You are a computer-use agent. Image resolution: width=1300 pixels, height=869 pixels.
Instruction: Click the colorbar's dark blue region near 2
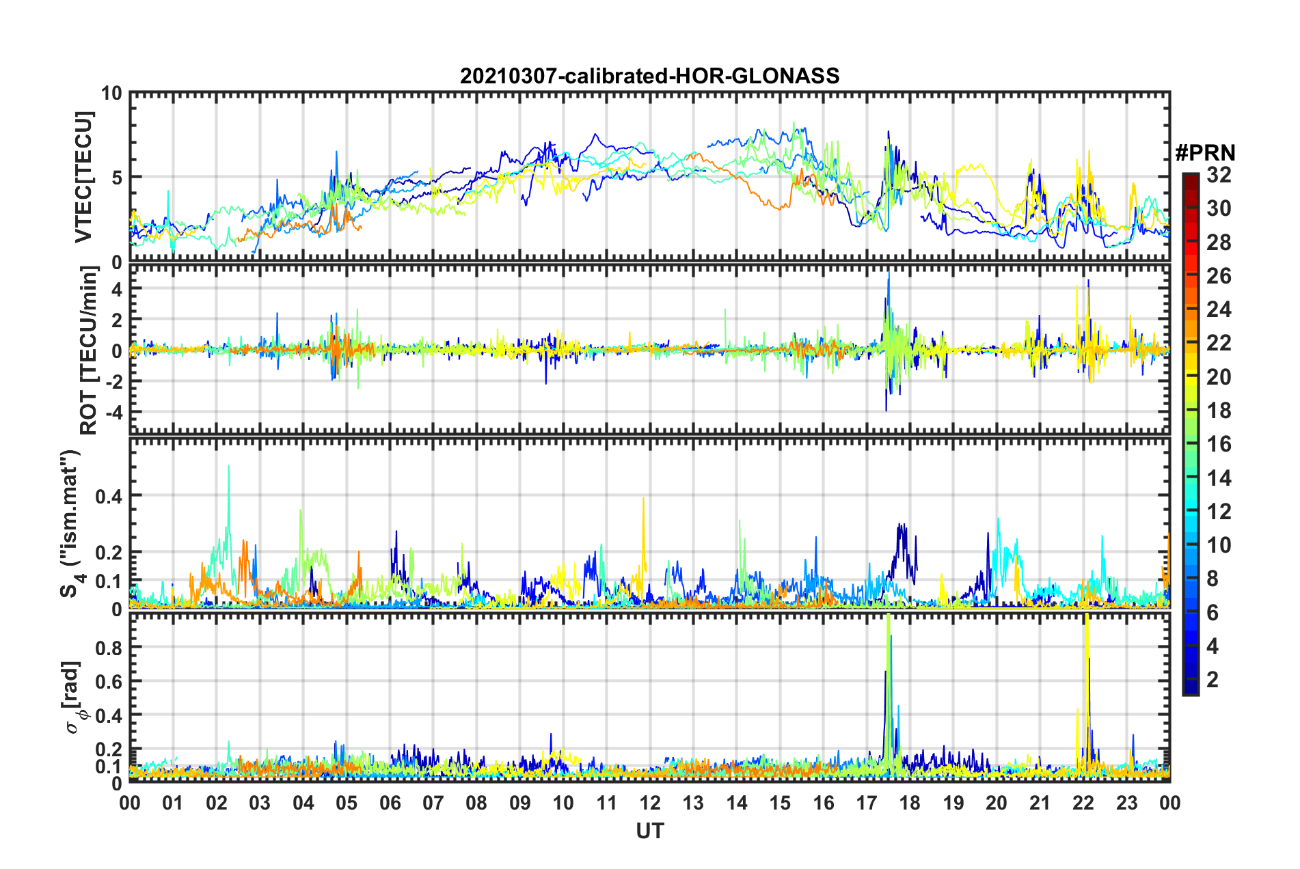pos(1190,679)
